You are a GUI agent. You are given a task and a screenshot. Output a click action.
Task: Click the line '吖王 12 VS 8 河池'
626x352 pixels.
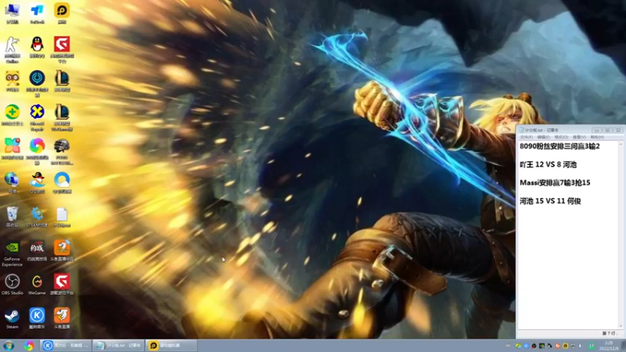pos(548,164)
